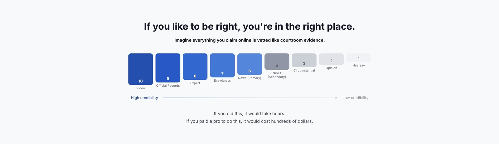Click the "hundreds of dollars" sentence
The width and height of the screenshot is (499, 145).
pos(249,121)
